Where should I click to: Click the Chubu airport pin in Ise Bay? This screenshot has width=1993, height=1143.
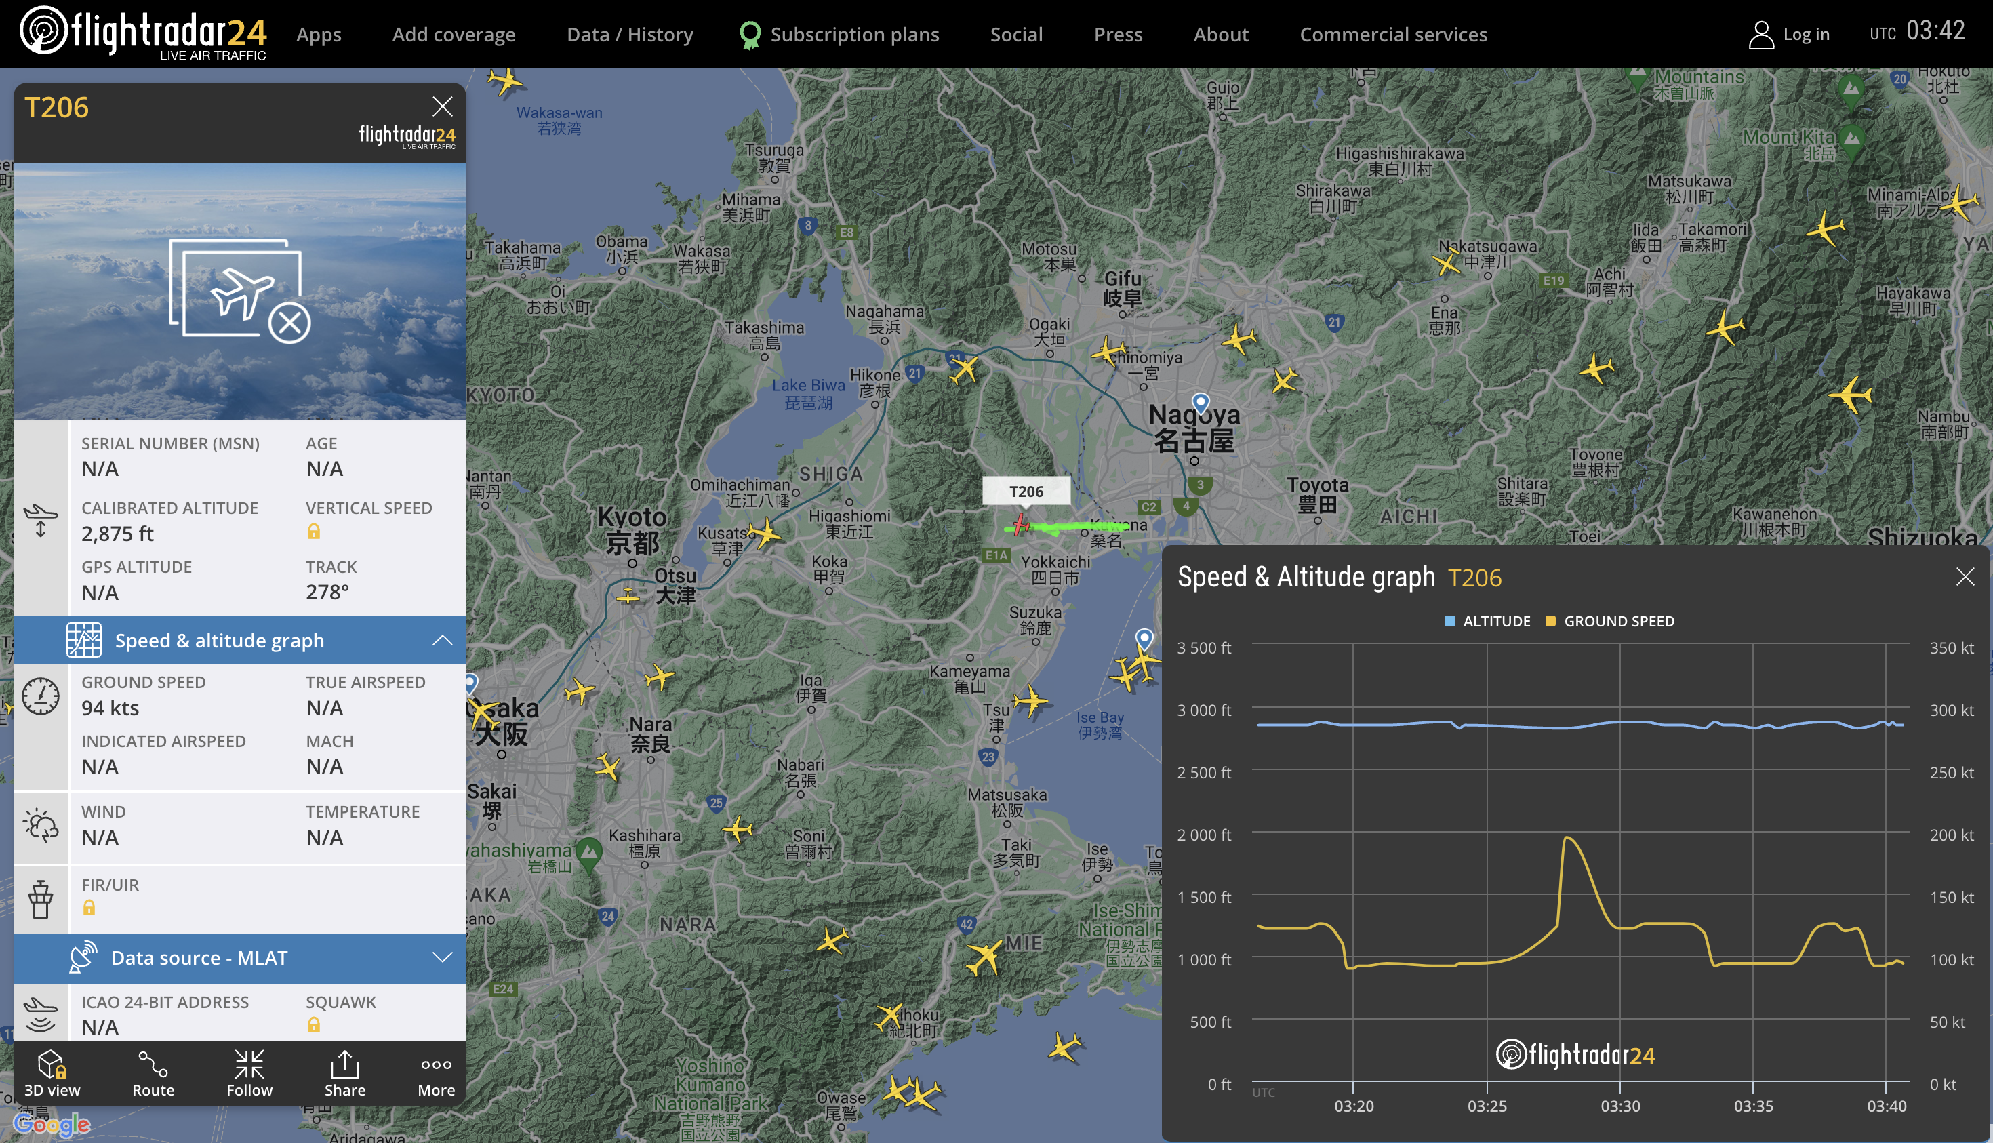click(1145, 639)
